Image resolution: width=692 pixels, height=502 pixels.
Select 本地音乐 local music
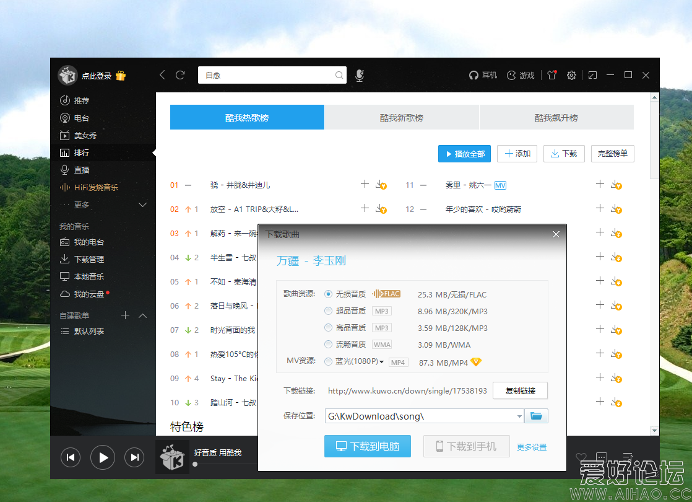[x=87, y=276]
